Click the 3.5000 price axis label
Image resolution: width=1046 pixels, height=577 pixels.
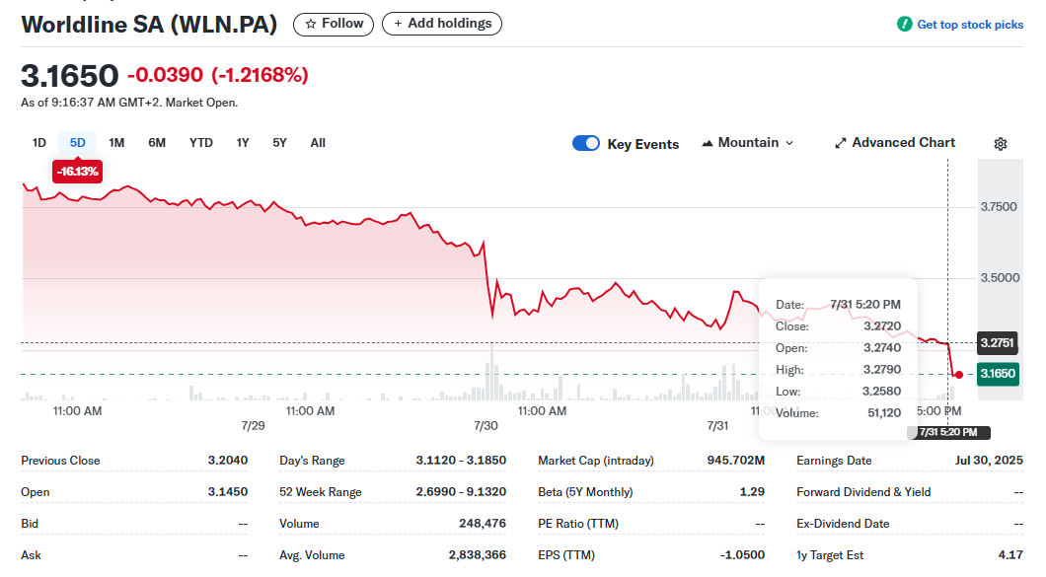[1000, 277]
